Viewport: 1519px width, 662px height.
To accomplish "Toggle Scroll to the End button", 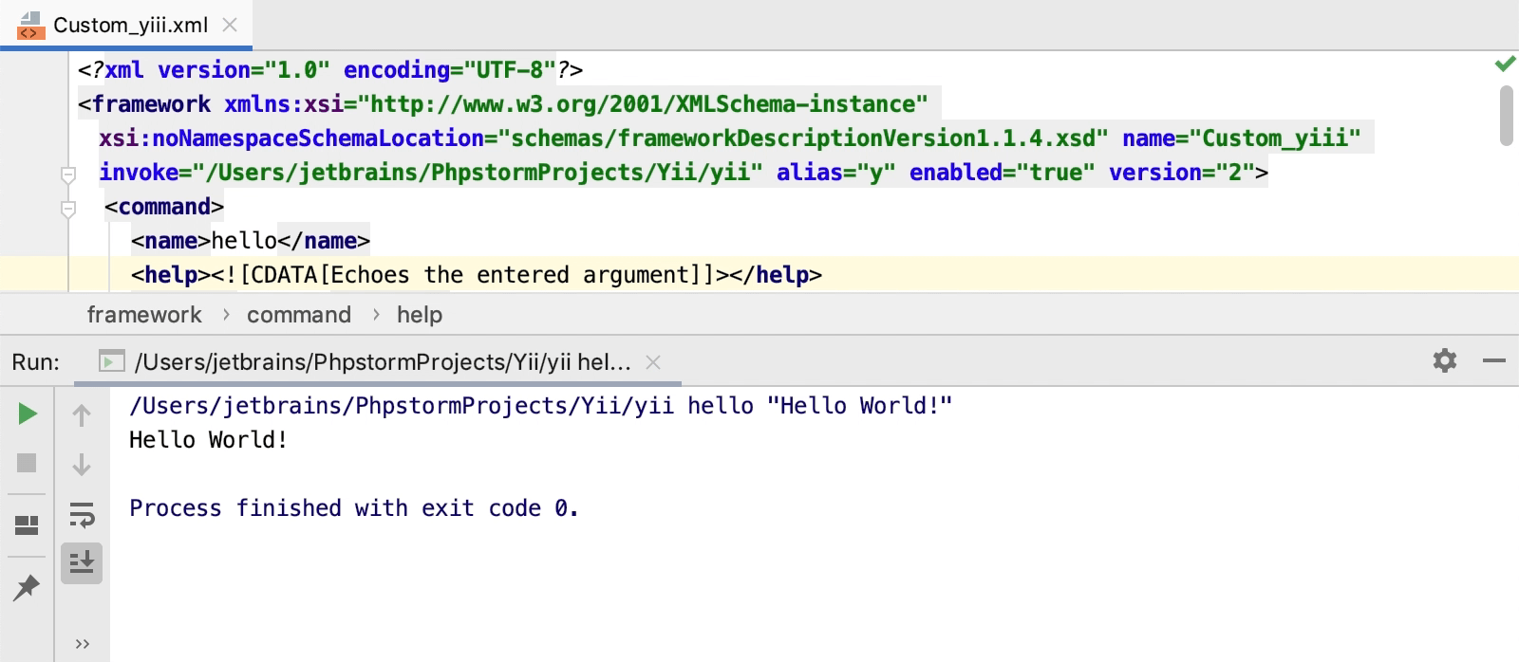I will click(x=82, y=562).
